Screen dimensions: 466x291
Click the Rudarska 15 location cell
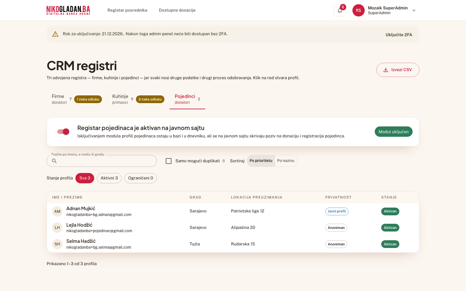243,244
